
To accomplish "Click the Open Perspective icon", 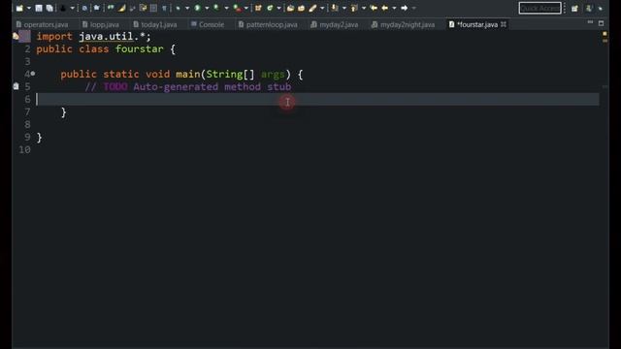I will tap(574, 9).
